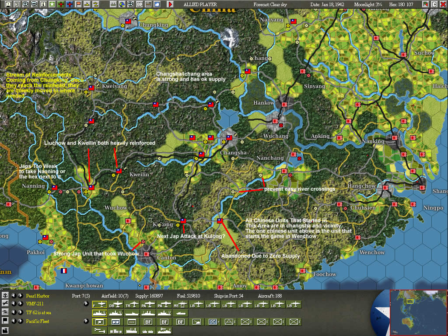
Task: Open the 'TF 62 is at sea' link
Action: [x=38, y=312]
